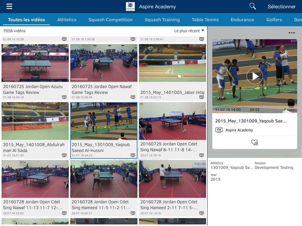Open Abdulrahman Al Sada video thumbnail
This screenshot has height=226, width=302.
tap(35, 121)
